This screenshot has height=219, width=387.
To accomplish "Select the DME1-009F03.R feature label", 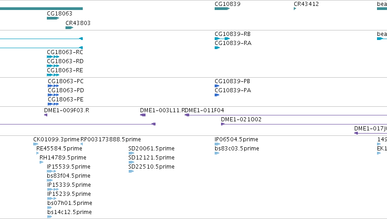I will tap(67, 110).
